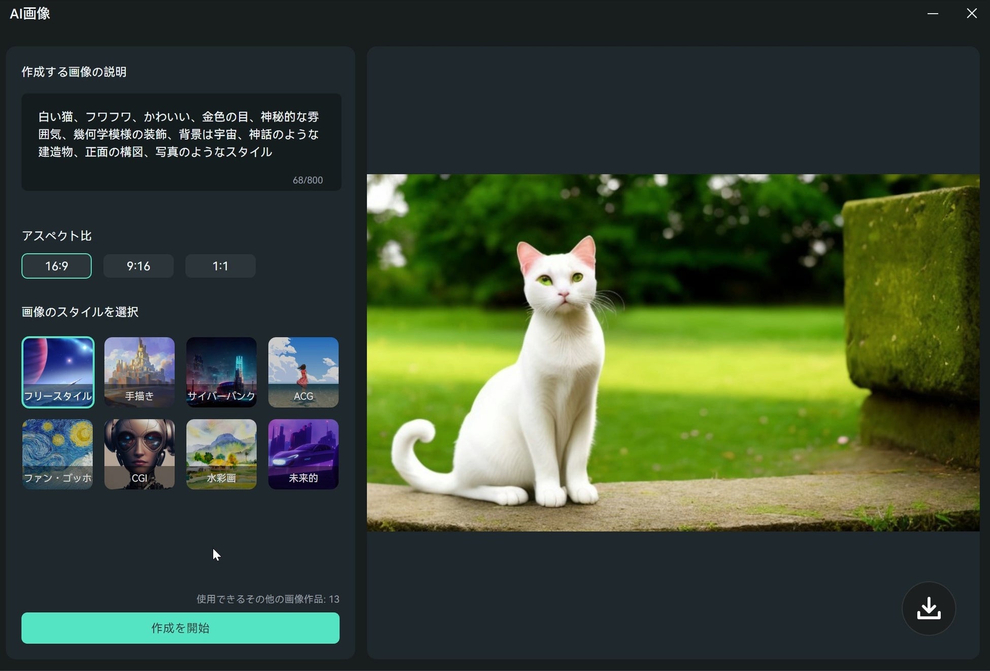The height and width of the screenshot is (671, 990).
Task: Download the generated cat image
Action: (928, 608)
